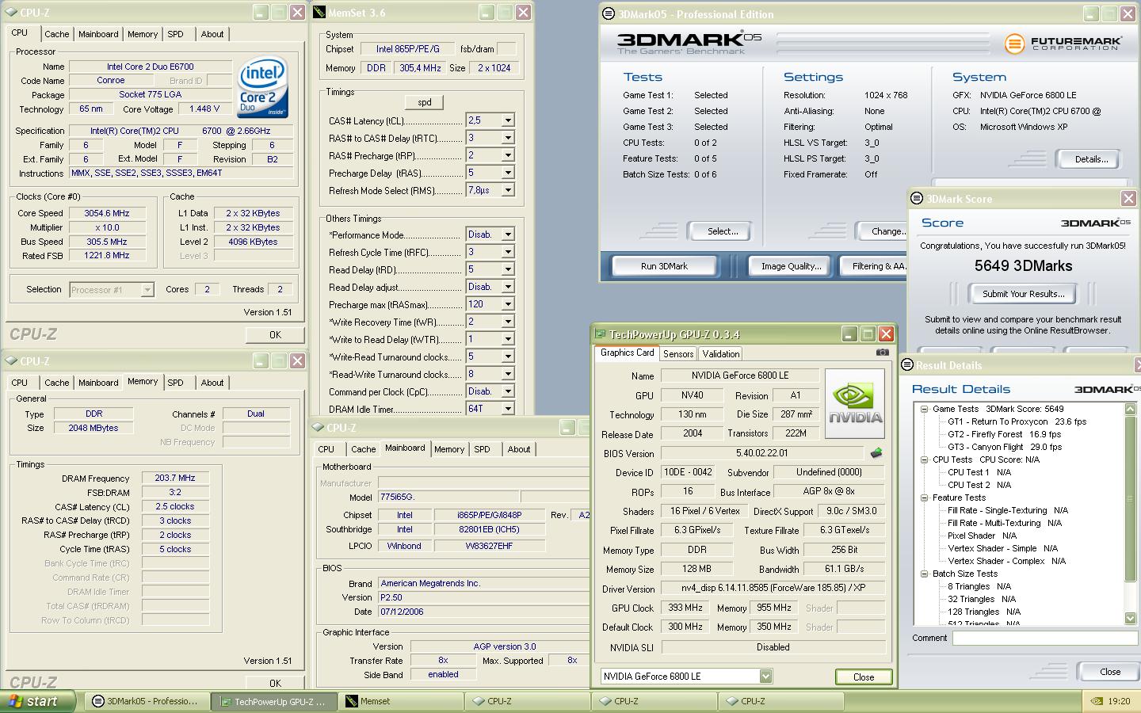Viewport: 1141px width, 713px height.
Task: Open Memory tab in mainboard CPU-Z window
Action: 449,449
